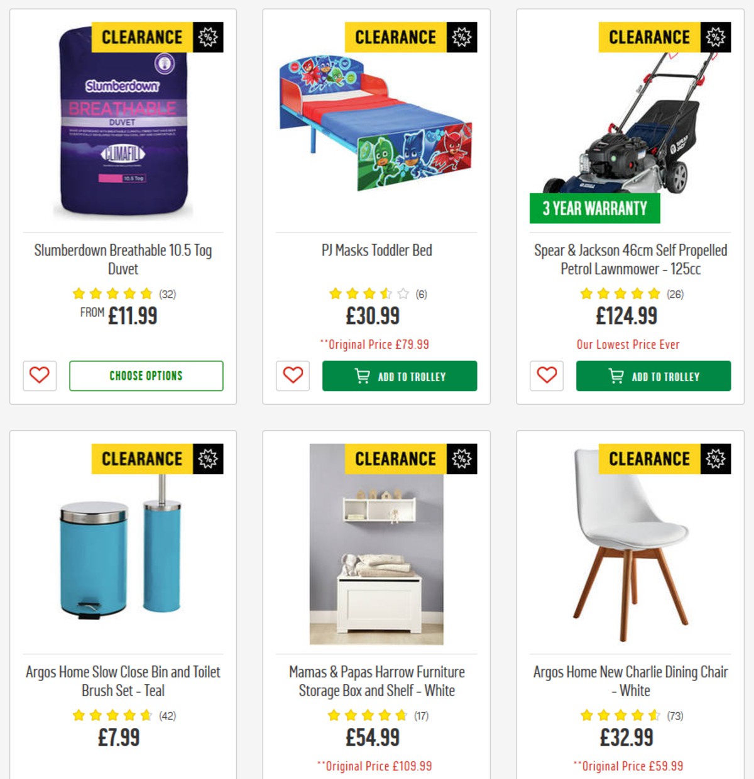
Task: Click the heart icon on PJ Masks Toddler Bed
Action: pyautogui.click(x=292, y=377)
